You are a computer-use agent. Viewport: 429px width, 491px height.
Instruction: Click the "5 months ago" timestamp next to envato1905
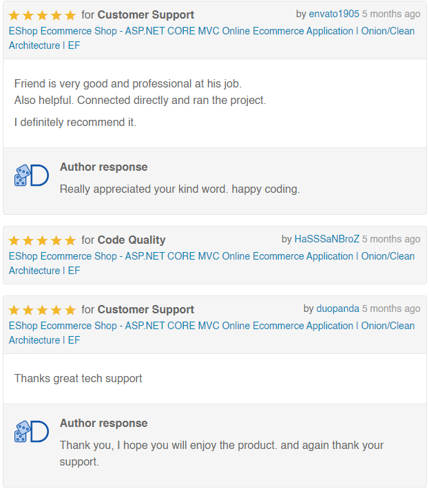point(391,14)
